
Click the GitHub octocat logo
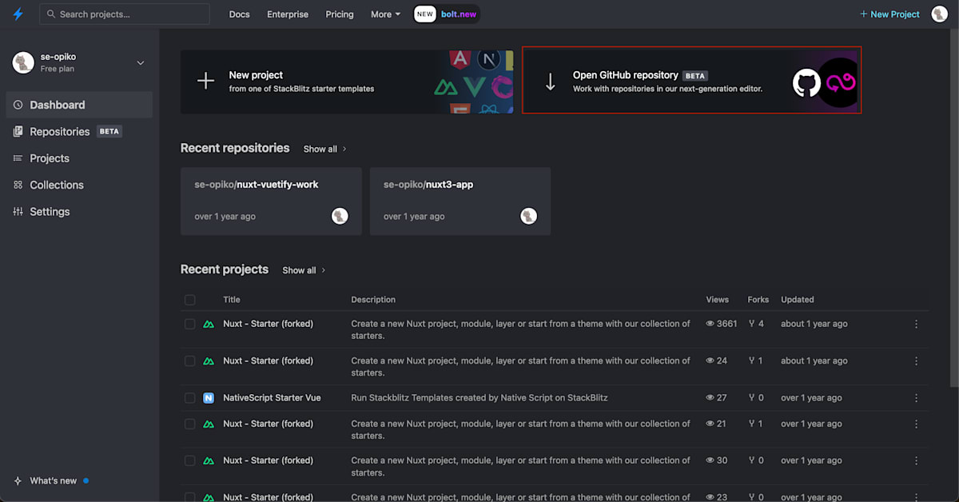coord(806,82)
